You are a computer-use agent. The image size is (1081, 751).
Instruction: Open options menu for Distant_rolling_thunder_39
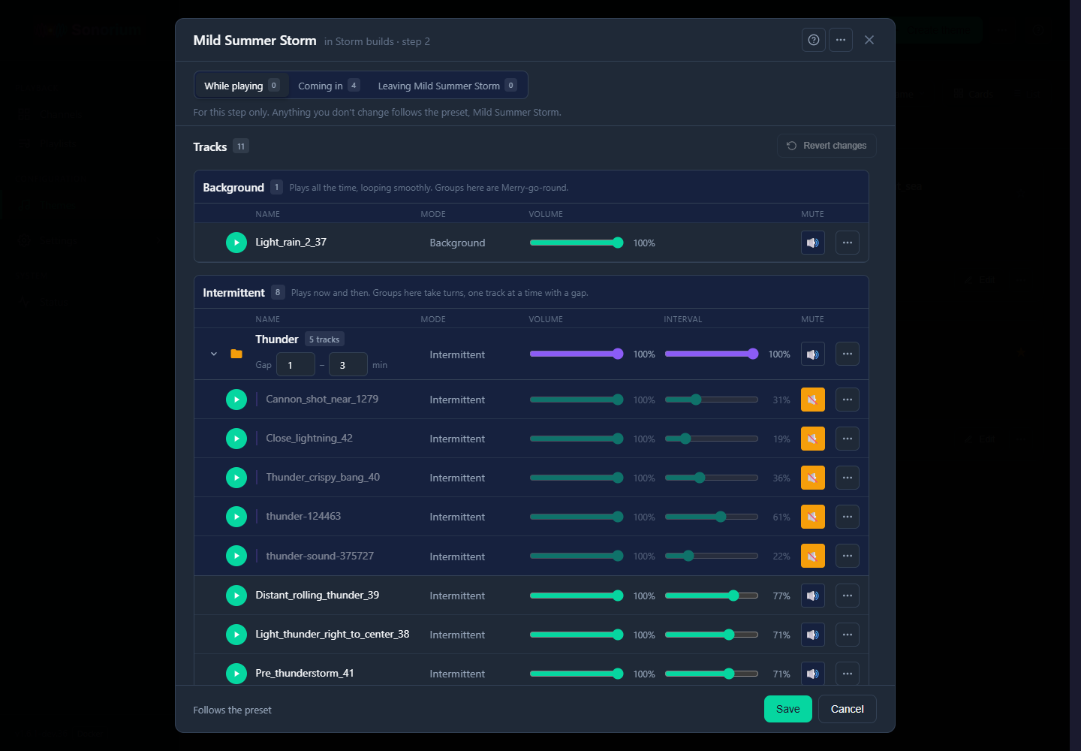pyautogui.click(x=848, y=596)
